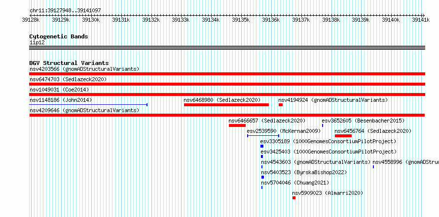Click the red bar under nsv4209646

pos(227,115)
